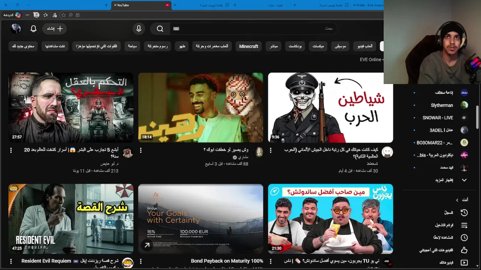Open شياطين الحرب video thumbnail
Screen dimensions: 481x270
pyautogui.click(x=330, y=108)
